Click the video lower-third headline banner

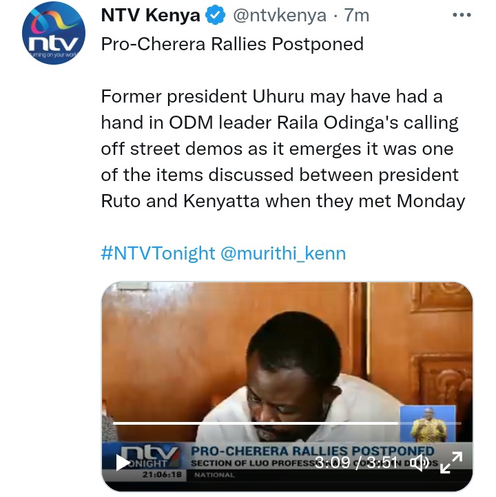(312, 451)
